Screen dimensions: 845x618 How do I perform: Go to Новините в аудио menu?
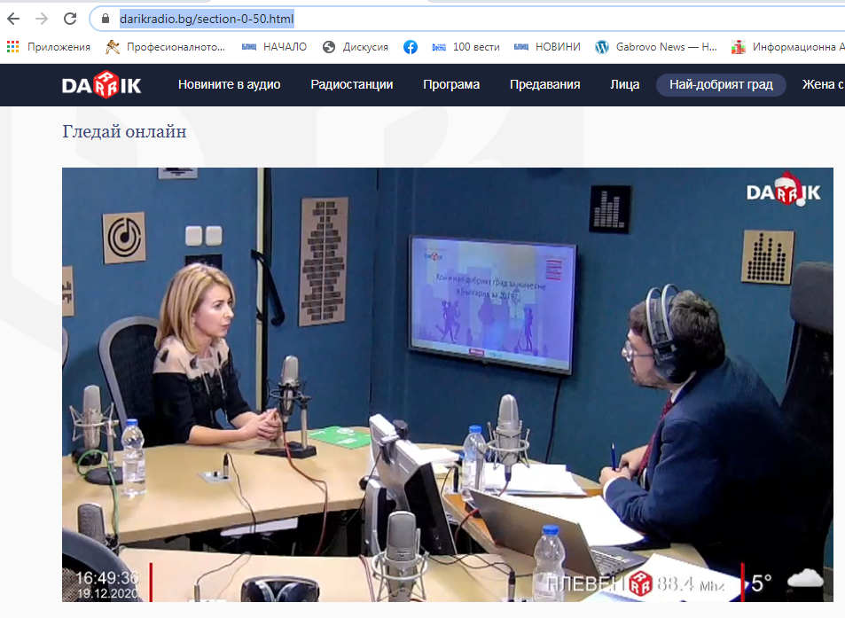click(x=229, y=85)
